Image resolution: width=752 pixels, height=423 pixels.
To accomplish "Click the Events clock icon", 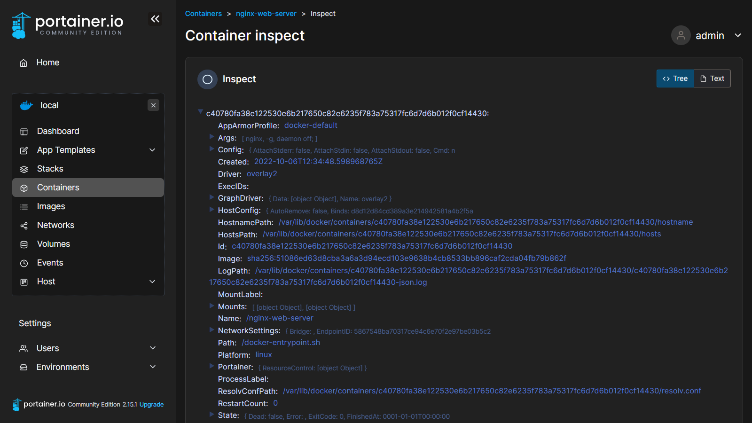I will [24, 263].
